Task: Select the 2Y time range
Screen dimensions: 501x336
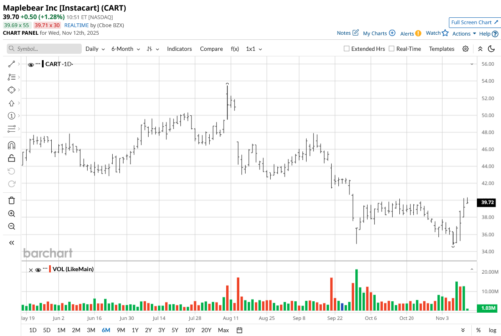Action: tap(148, 330)
